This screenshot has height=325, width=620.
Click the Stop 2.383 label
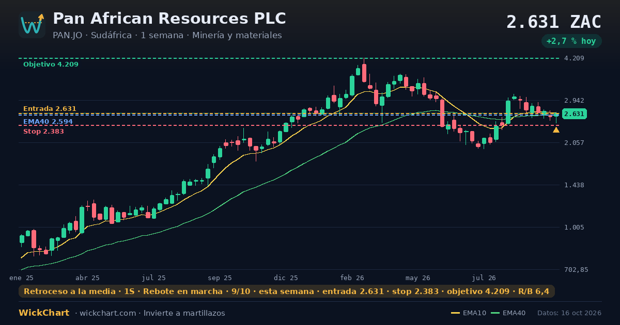pyautogui.click(x=43, y=132)
